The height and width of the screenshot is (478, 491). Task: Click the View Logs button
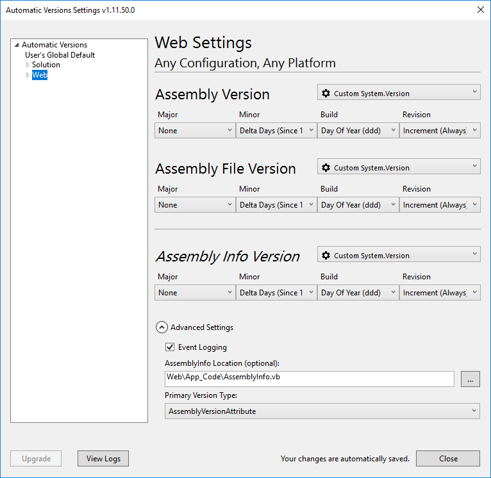point(103,459)
